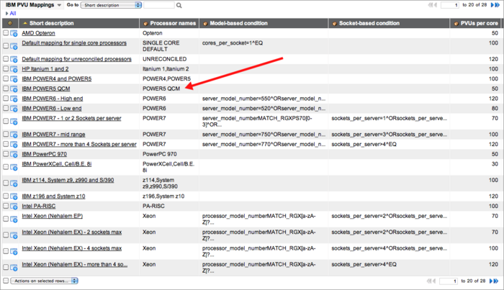Viewport: 504px width, 290px height.
Task: Click the PowerPC 970 processor name cell
Action: click(x=159, y=154)
